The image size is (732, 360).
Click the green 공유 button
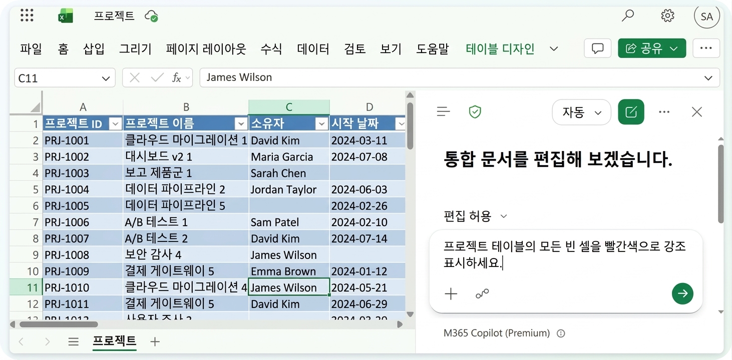tap(651, 48)
